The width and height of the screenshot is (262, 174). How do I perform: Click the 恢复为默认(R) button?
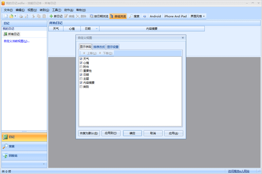tap(89, 133)
